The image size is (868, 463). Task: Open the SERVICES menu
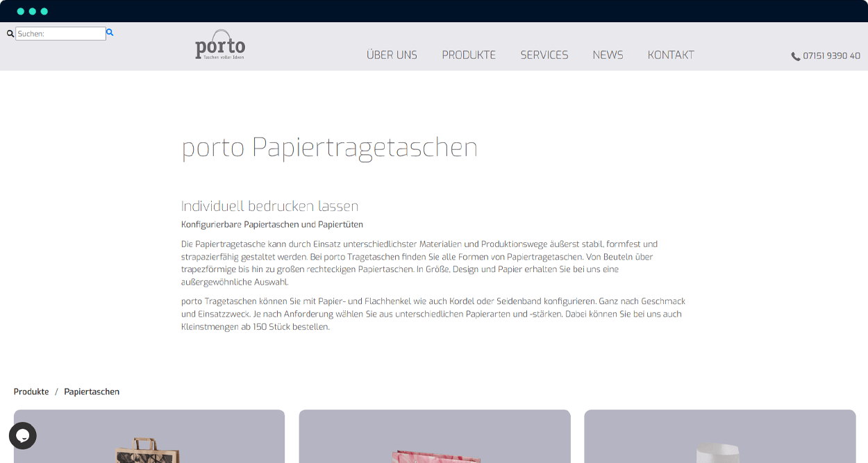[544, 55]
